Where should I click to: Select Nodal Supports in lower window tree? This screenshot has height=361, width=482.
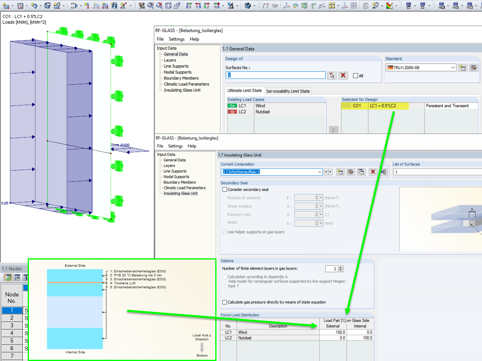[x=176, y=176]
